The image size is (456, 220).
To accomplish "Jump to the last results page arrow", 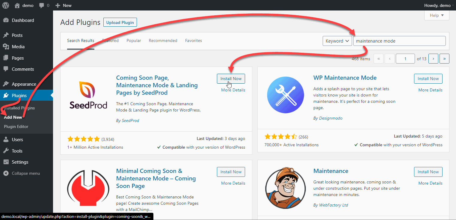I will coord(444,59).
